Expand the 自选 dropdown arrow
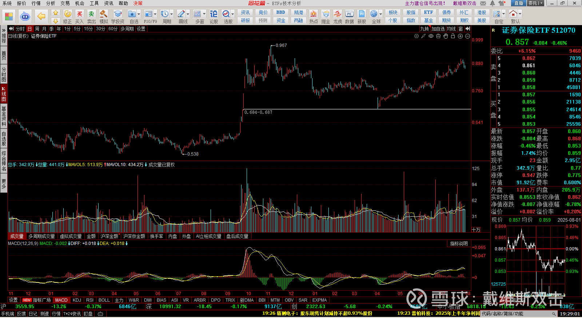This screenshot has width=582, height=318. (139, 14)
